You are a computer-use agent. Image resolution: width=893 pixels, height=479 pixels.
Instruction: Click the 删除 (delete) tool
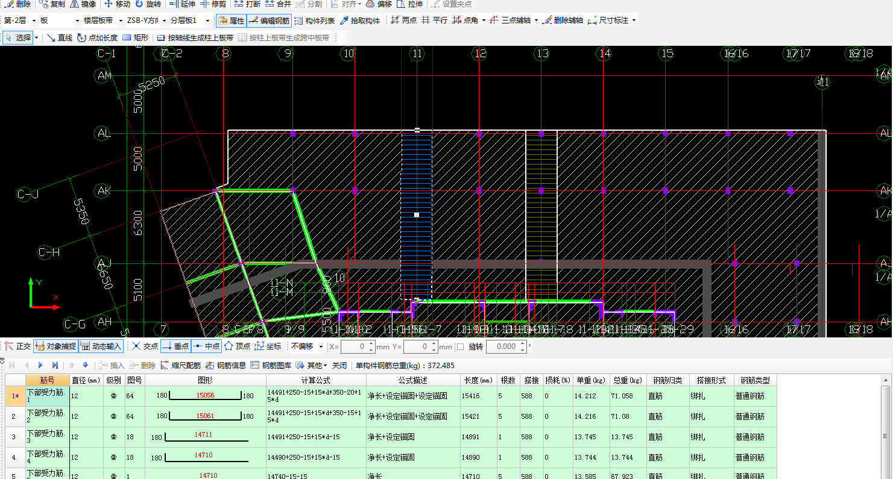pos(17,4)
